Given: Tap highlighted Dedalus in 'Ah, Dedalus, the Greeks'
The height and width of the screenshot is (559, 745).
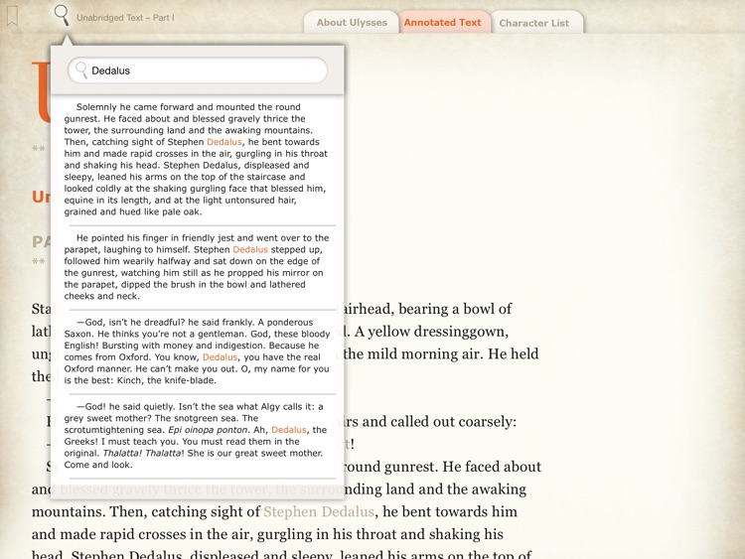Looking at the screenshot, I should 289,430.
